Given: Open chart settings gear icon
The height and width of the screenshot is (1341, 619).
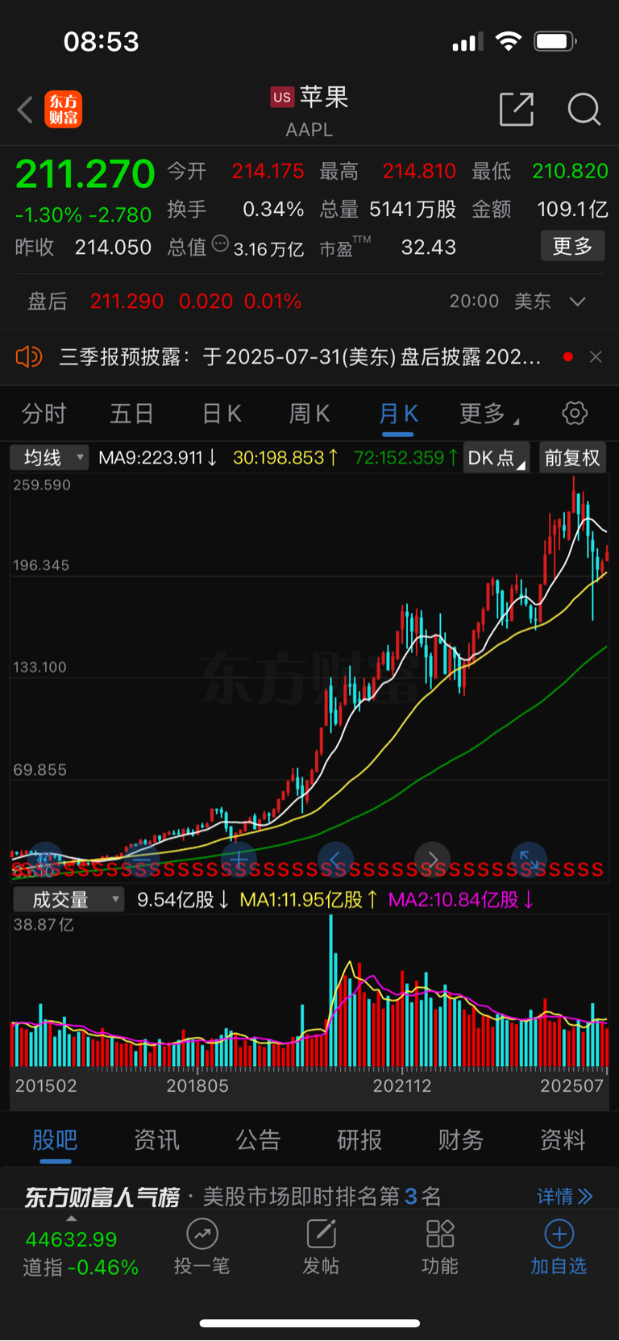Looking at the screenshot, I should [x=575, y=414].
